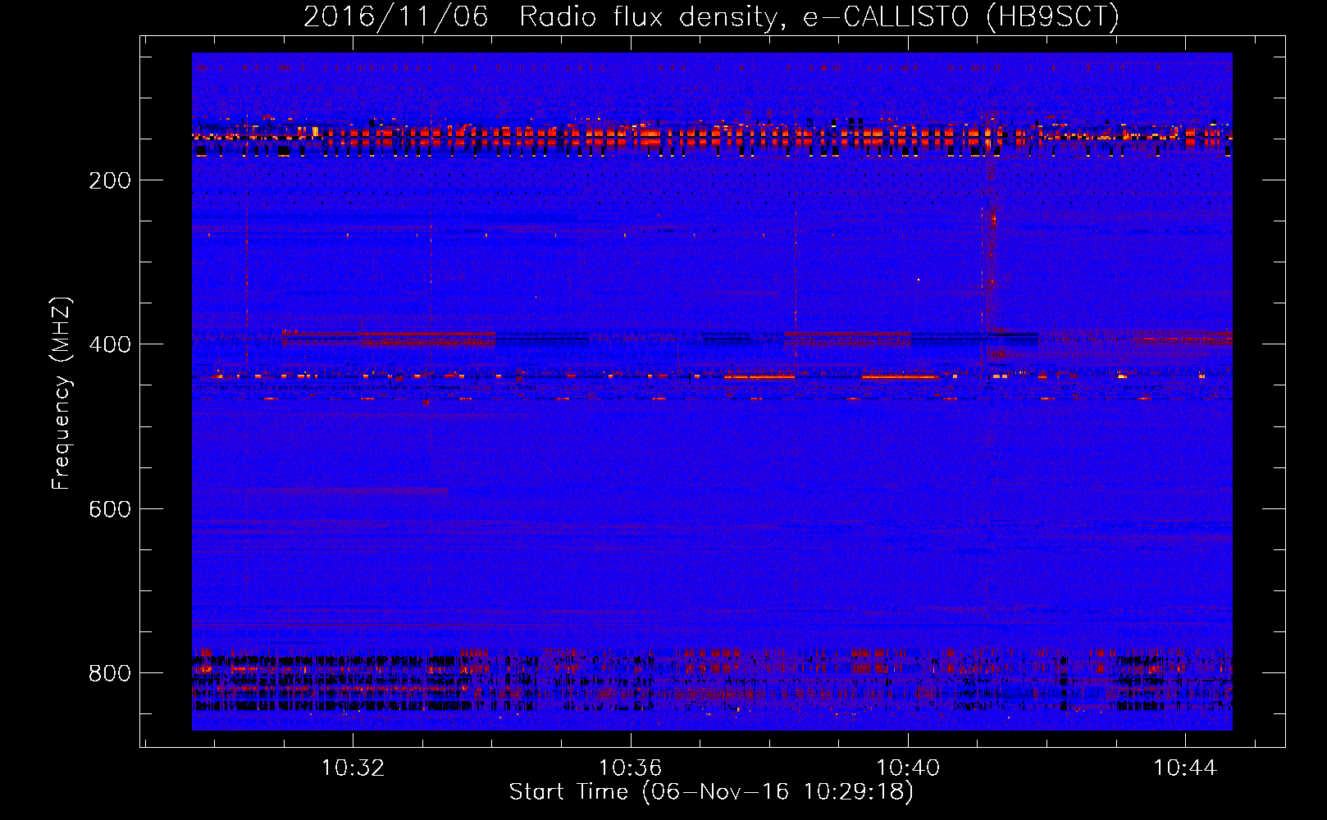The width and height of the screenshot is (1327, 820).
Task: Click the "Start Time (06-Nov-16 10:29:18)" label
Action: (711, 792)
